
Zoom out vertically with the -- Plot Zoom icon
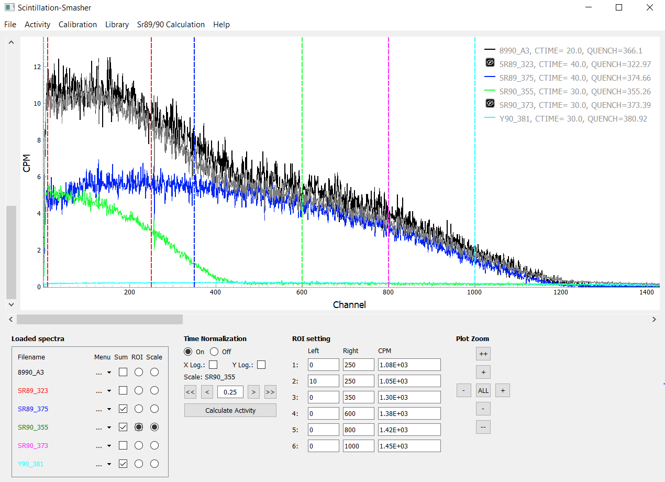(x=483, y=427)
